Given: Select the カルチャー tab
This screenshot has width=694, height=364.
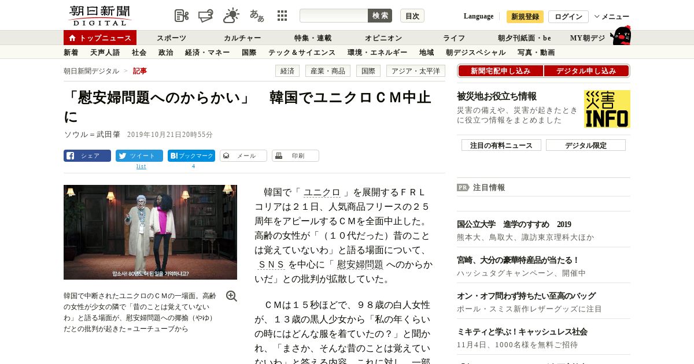Looking at the screenshot, I should (242, 38).
